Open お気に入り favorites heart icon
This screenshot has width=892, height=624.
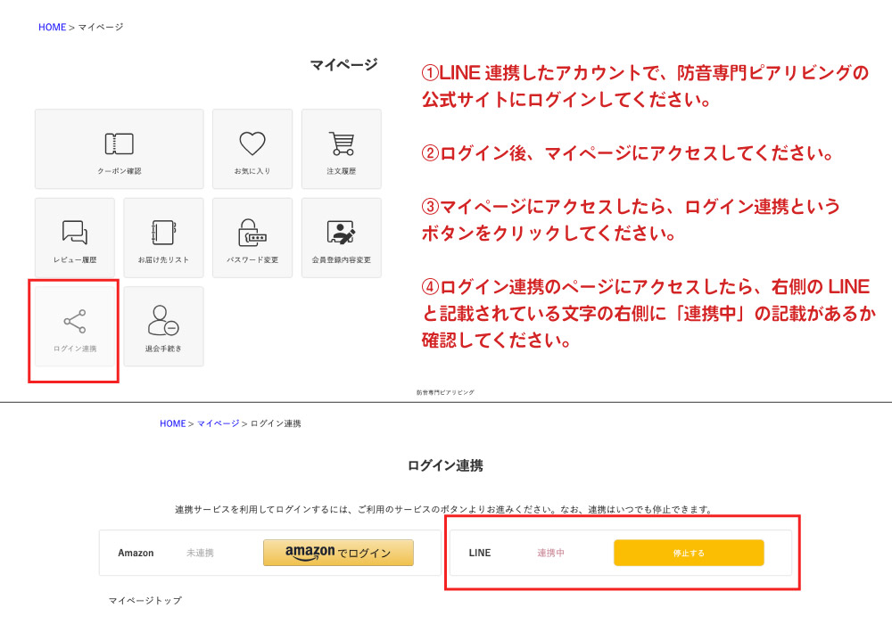[x=251, y=149]
